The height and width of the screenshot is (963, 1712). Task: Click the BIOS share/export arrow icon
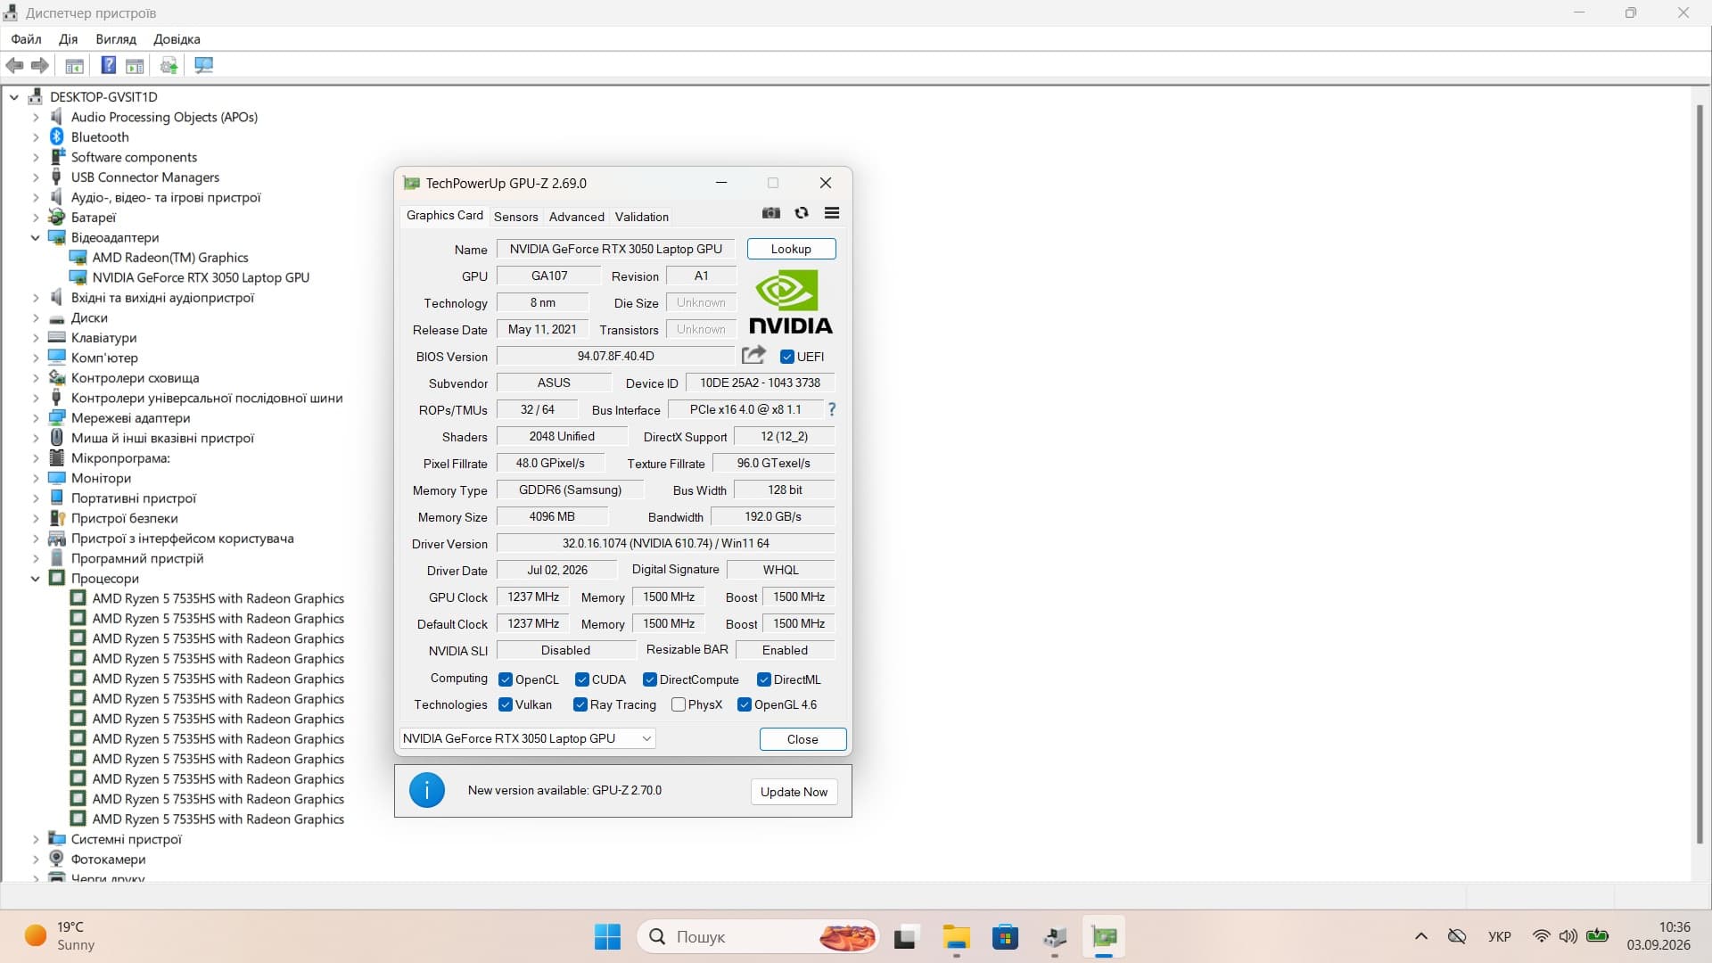click(753, 355)
